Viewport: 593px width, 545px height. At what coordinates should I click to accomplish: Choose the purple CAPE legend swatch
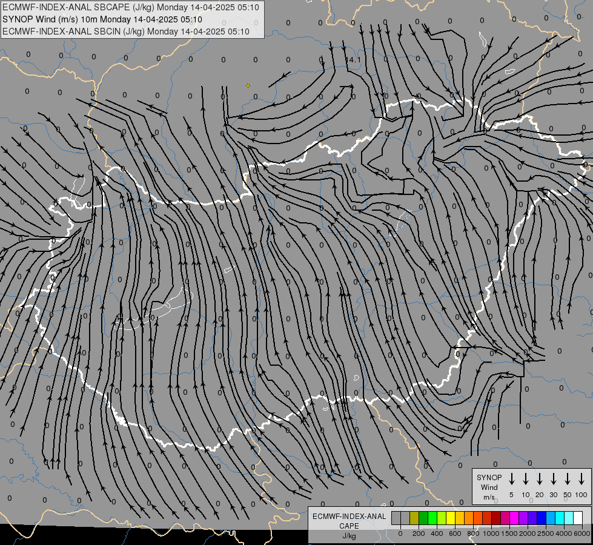point(524,518)
